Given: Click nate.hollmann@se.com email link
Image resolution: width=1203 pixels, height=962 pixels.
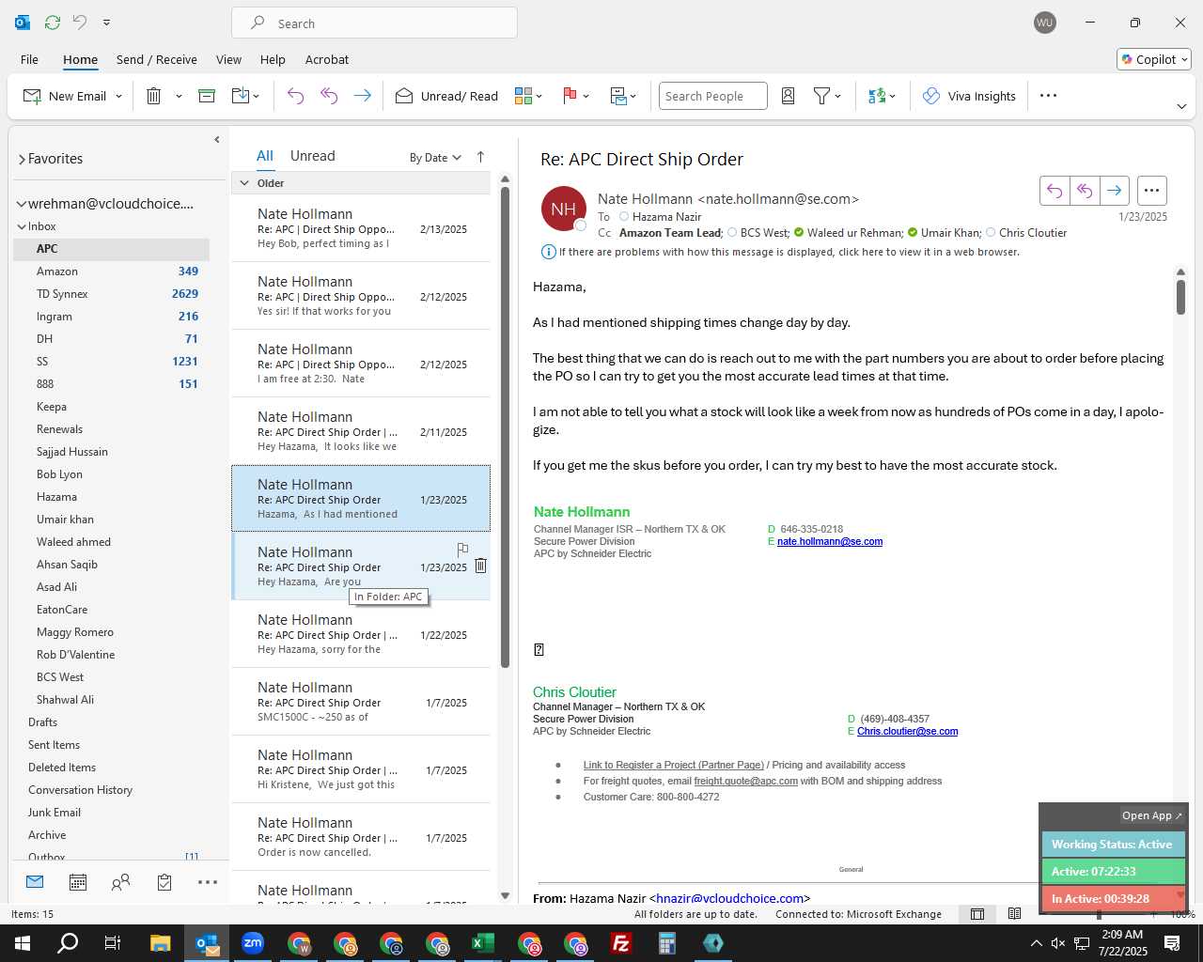Looking at the screenshot, I should (x=830, y=542).
